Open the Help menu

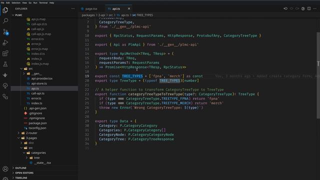pyautogui.click(x=51, y=2)
